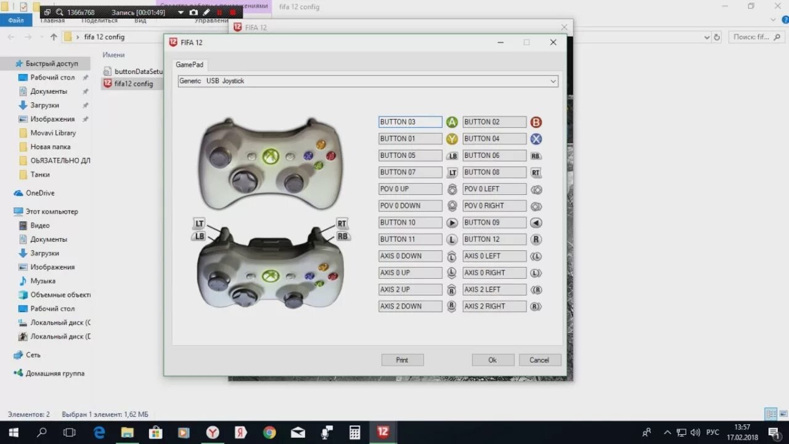
Task: Click the right stick icon beside AXIS 2 RIGHT
Action: [x=536, y=306]
